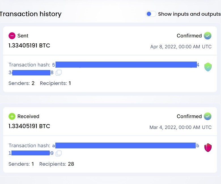
Task: Open the Received transaction hash link
Action: [125, 145]
